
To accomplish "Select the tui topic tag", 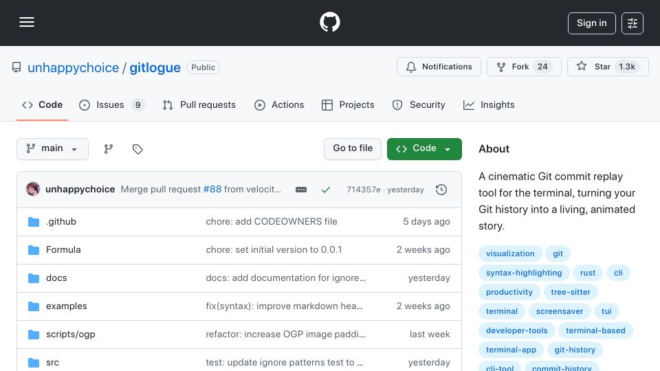I will coord(606,312).
